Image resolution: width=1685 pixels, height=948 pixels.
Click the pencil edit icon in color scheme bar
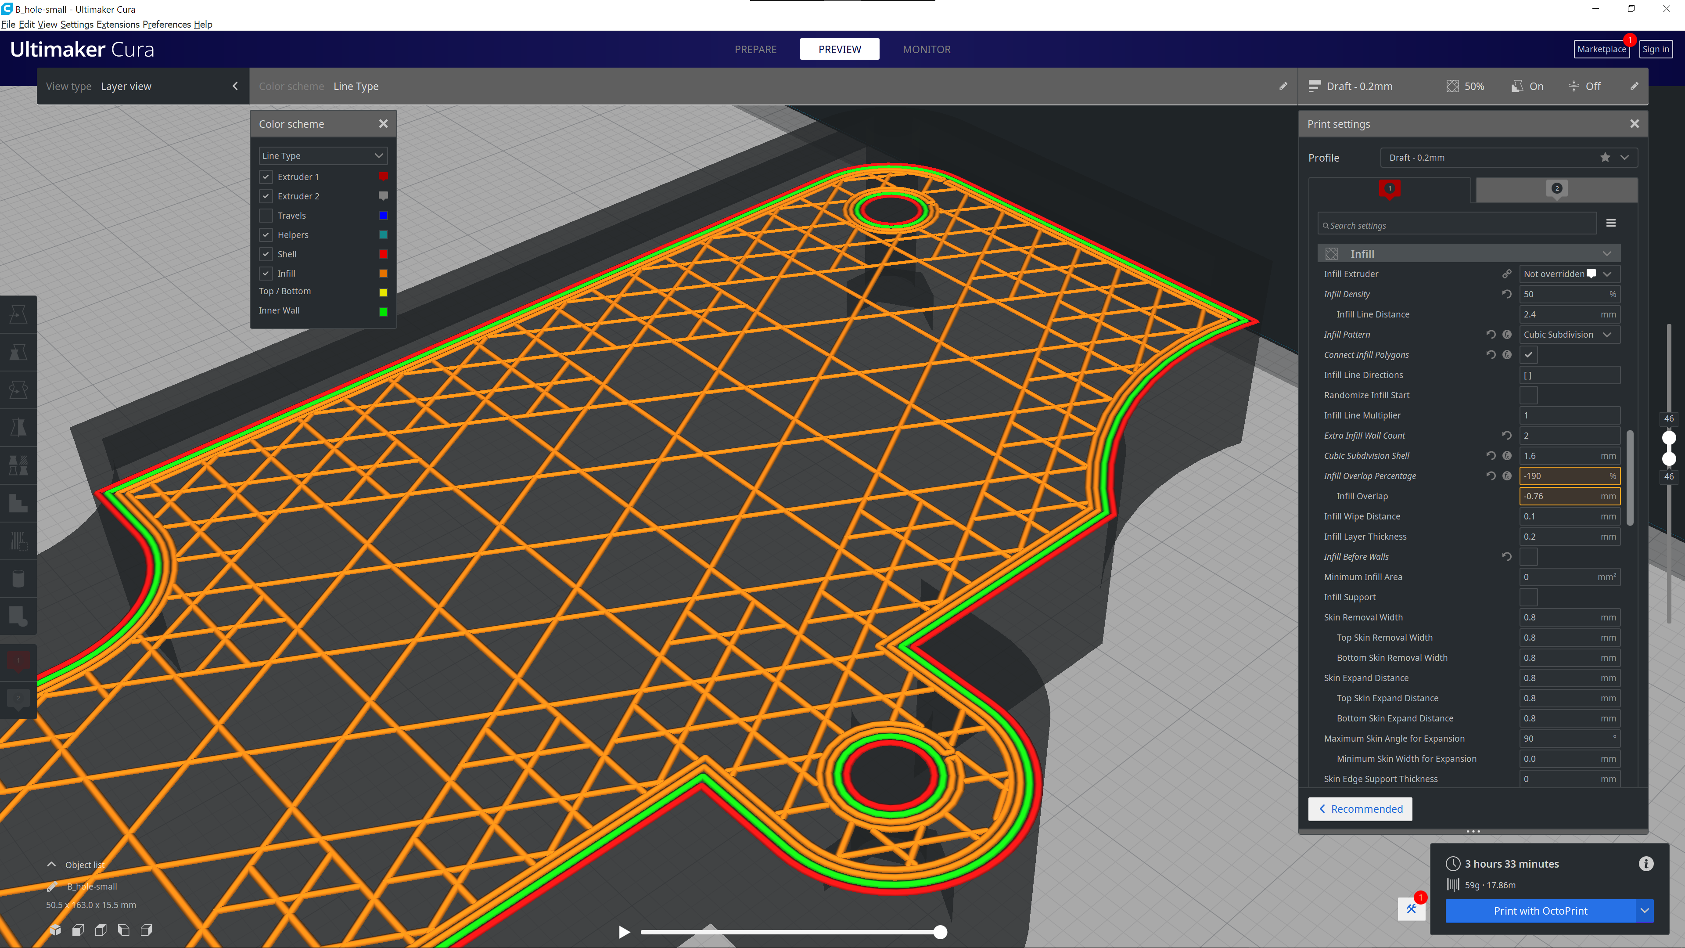[x=1283, y=86]
